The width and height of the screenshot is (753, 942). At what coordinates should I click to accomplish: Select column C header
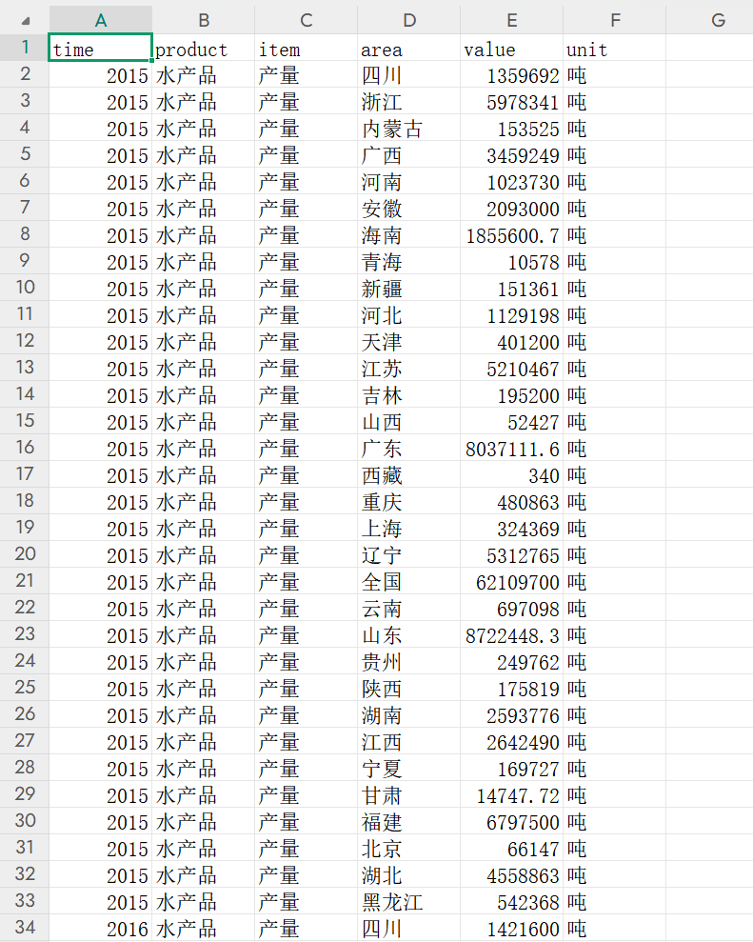(307, 20)
